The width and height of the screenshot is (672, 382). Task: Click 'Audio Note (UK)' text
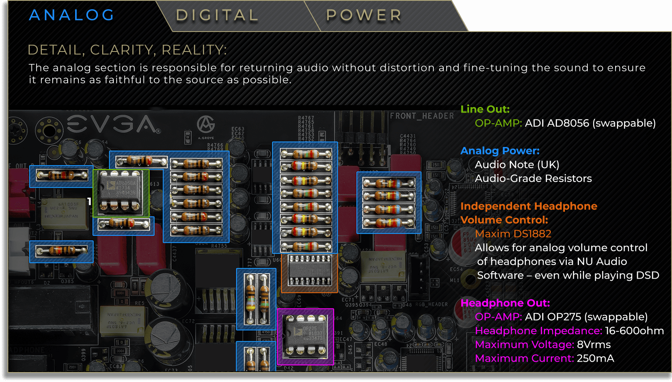[517, 165]
